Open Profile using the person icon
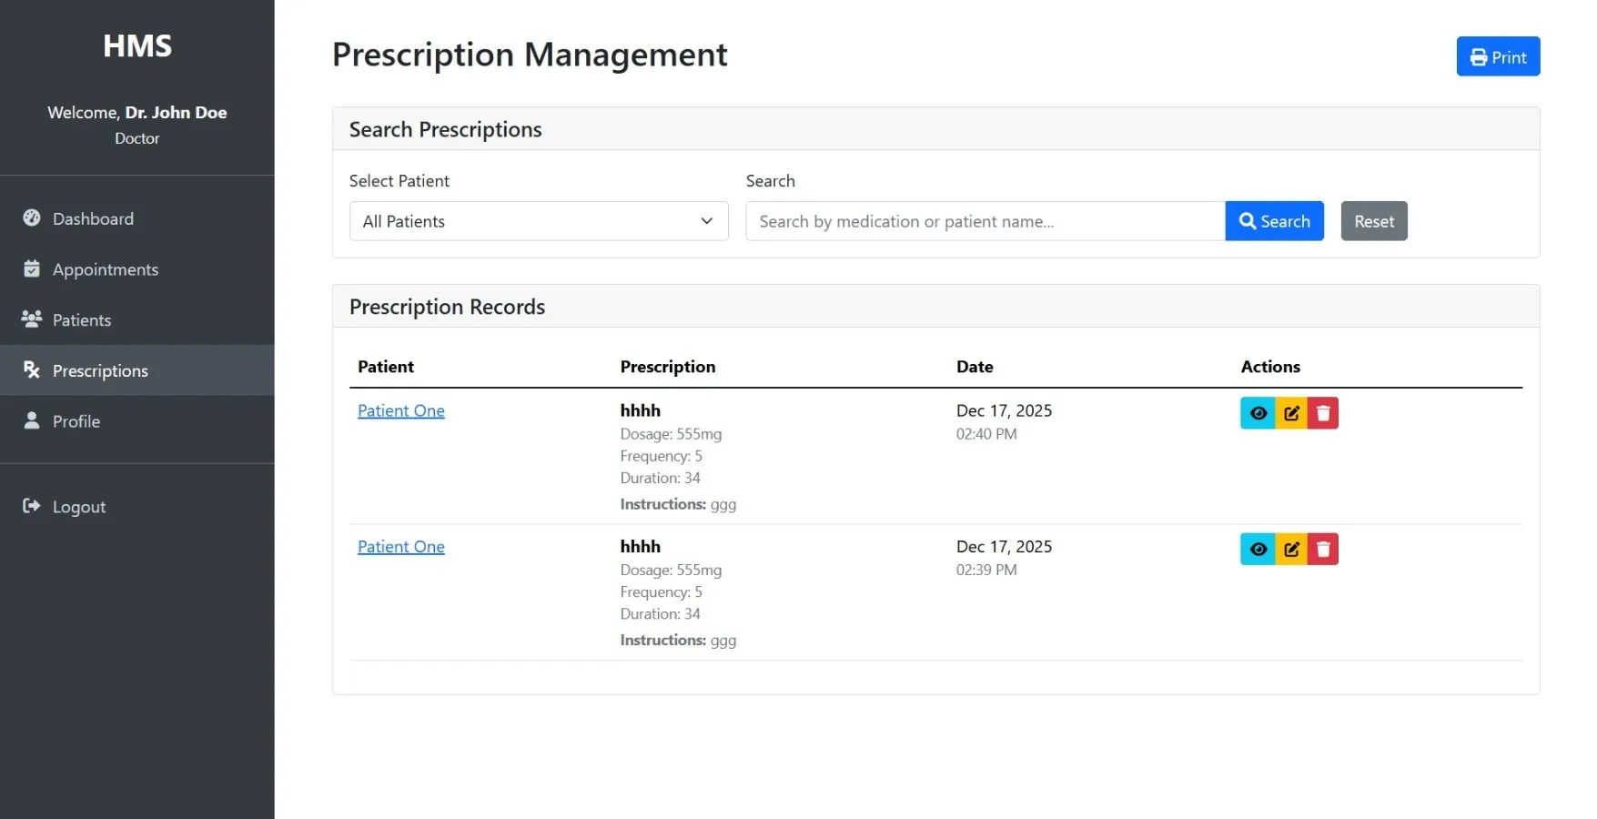This screenshot has height=819, width=1597. [31, 420]
